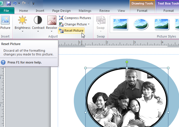This screenshot has width=179, height=127.
Task: Open the Undo history dropdown arrow
Action: (19, 3)
